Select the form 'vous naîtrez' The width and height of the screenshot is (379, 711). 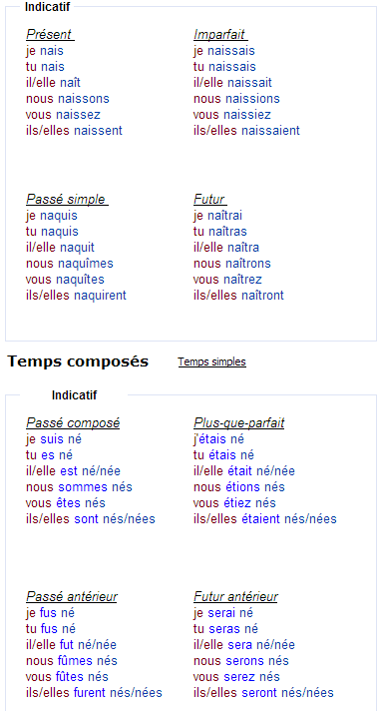(227, 280)
